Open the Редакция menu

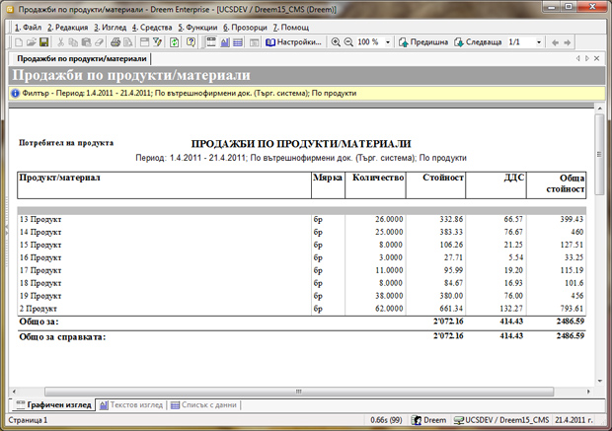[x=68, y=28]
